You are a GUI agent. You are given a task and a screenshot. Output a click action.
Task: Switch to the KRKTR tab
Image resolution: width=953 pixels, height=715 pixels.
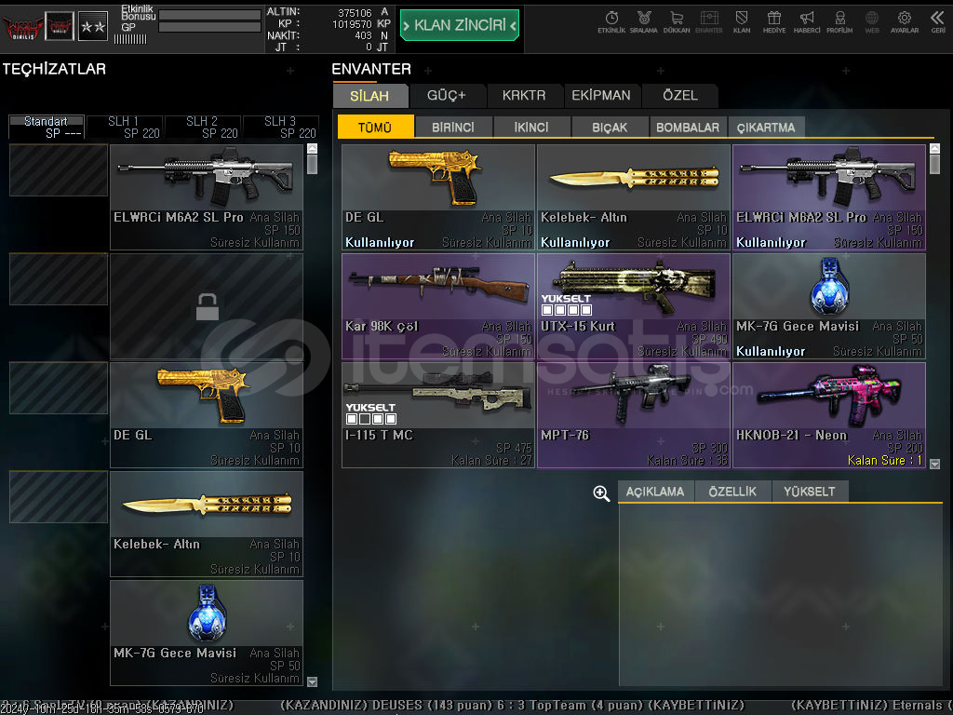coord(524,96)
